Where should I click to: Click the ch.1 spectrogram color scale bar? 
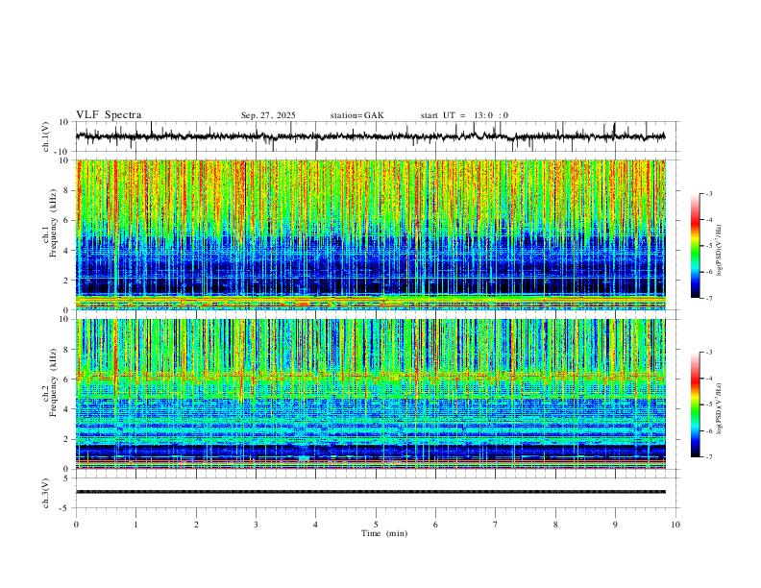(695, 246)
